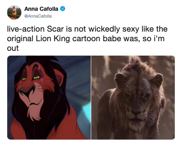
Task: Open Anna Cafolla's profile avatar
Action: click(x=14, y=12)
